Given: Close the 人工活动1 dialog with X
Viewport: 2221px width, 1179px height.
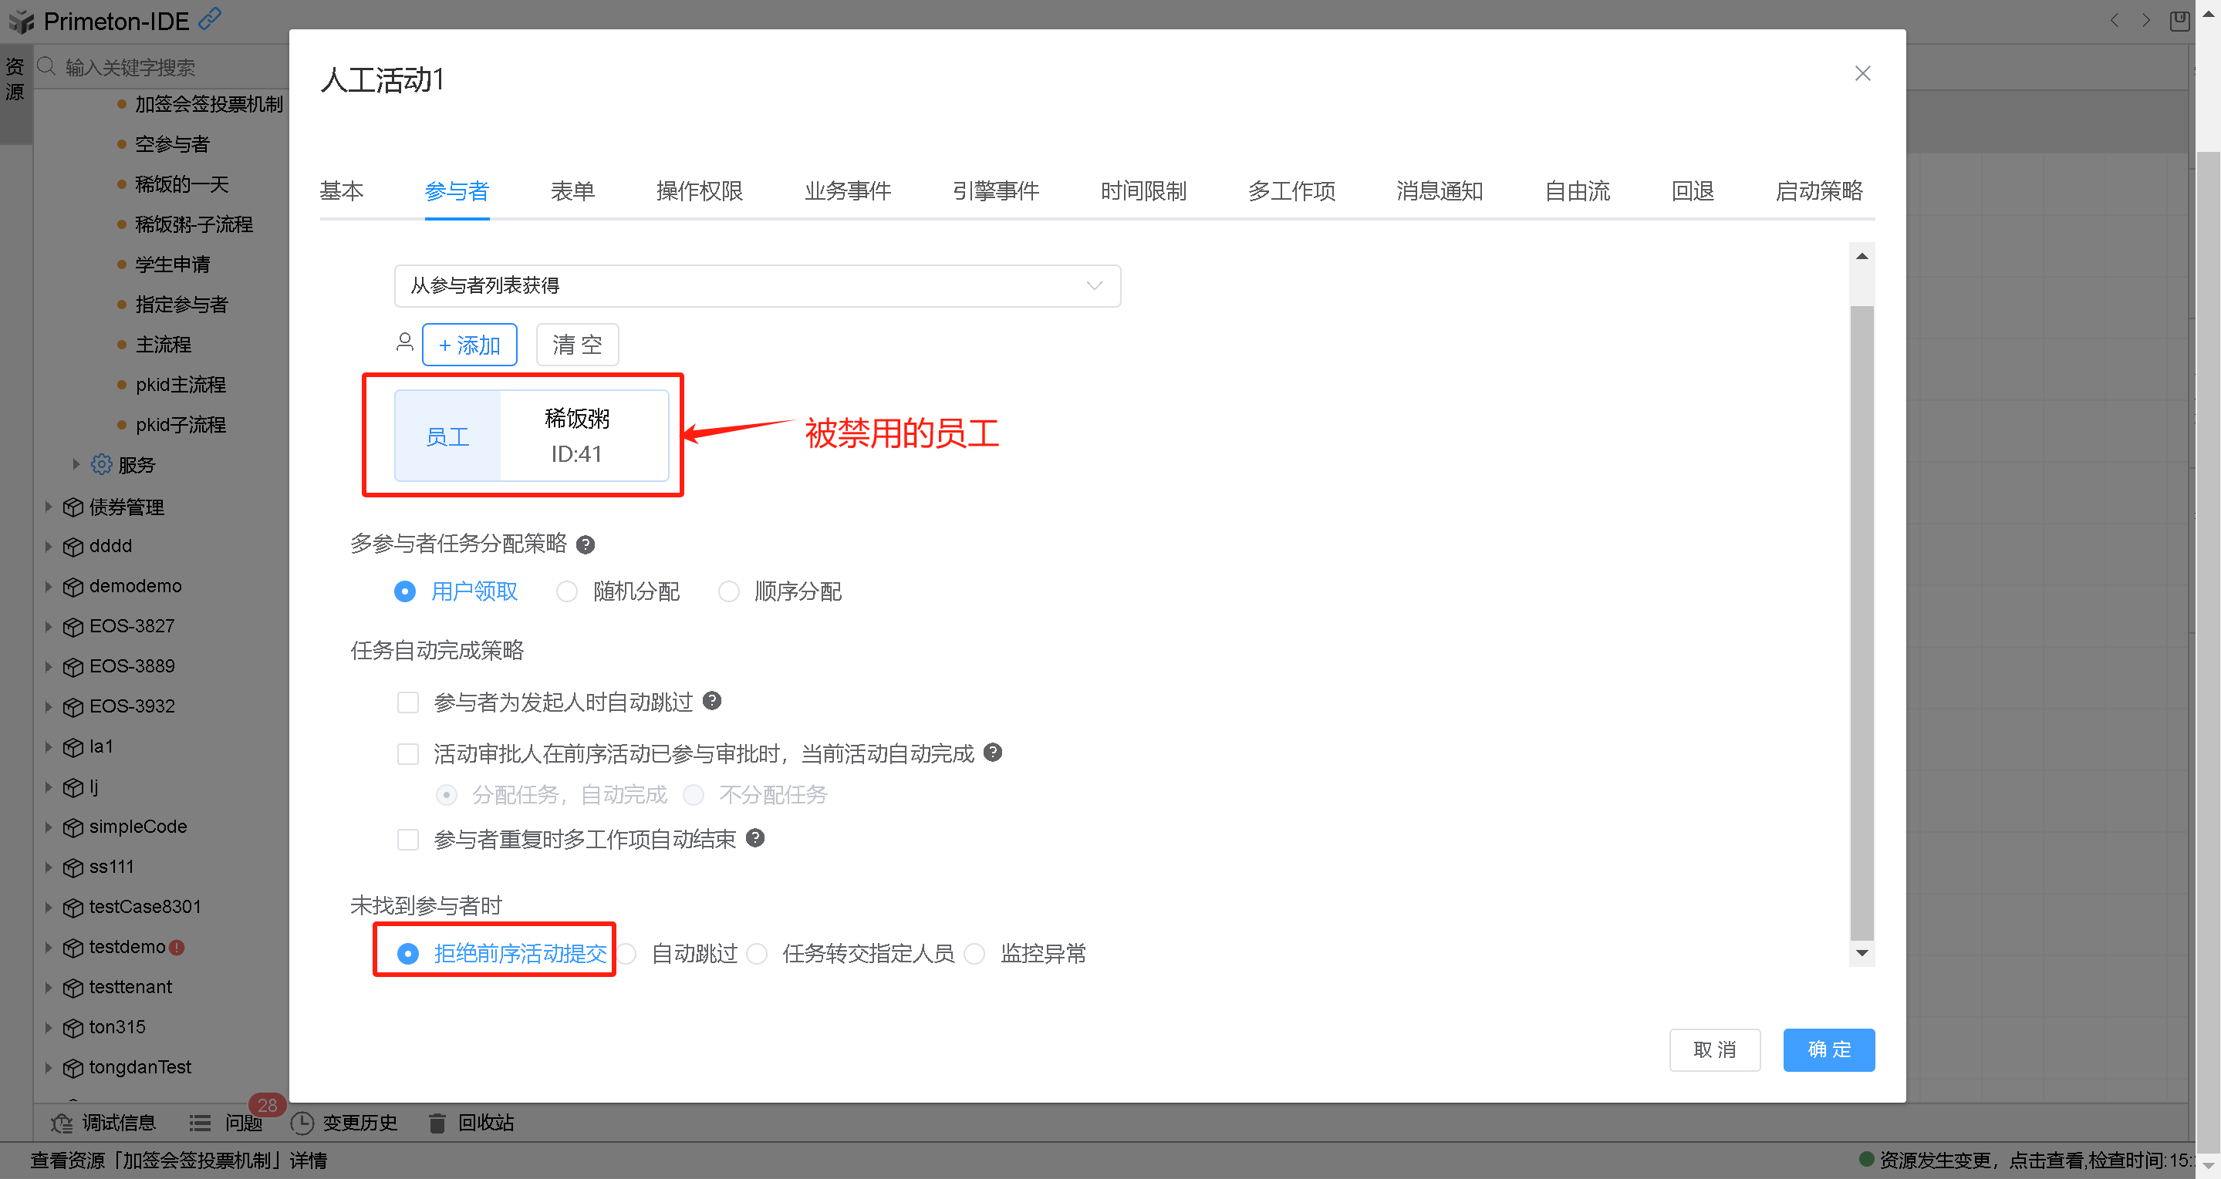Looking at the screenshot, I should 1862,74.
